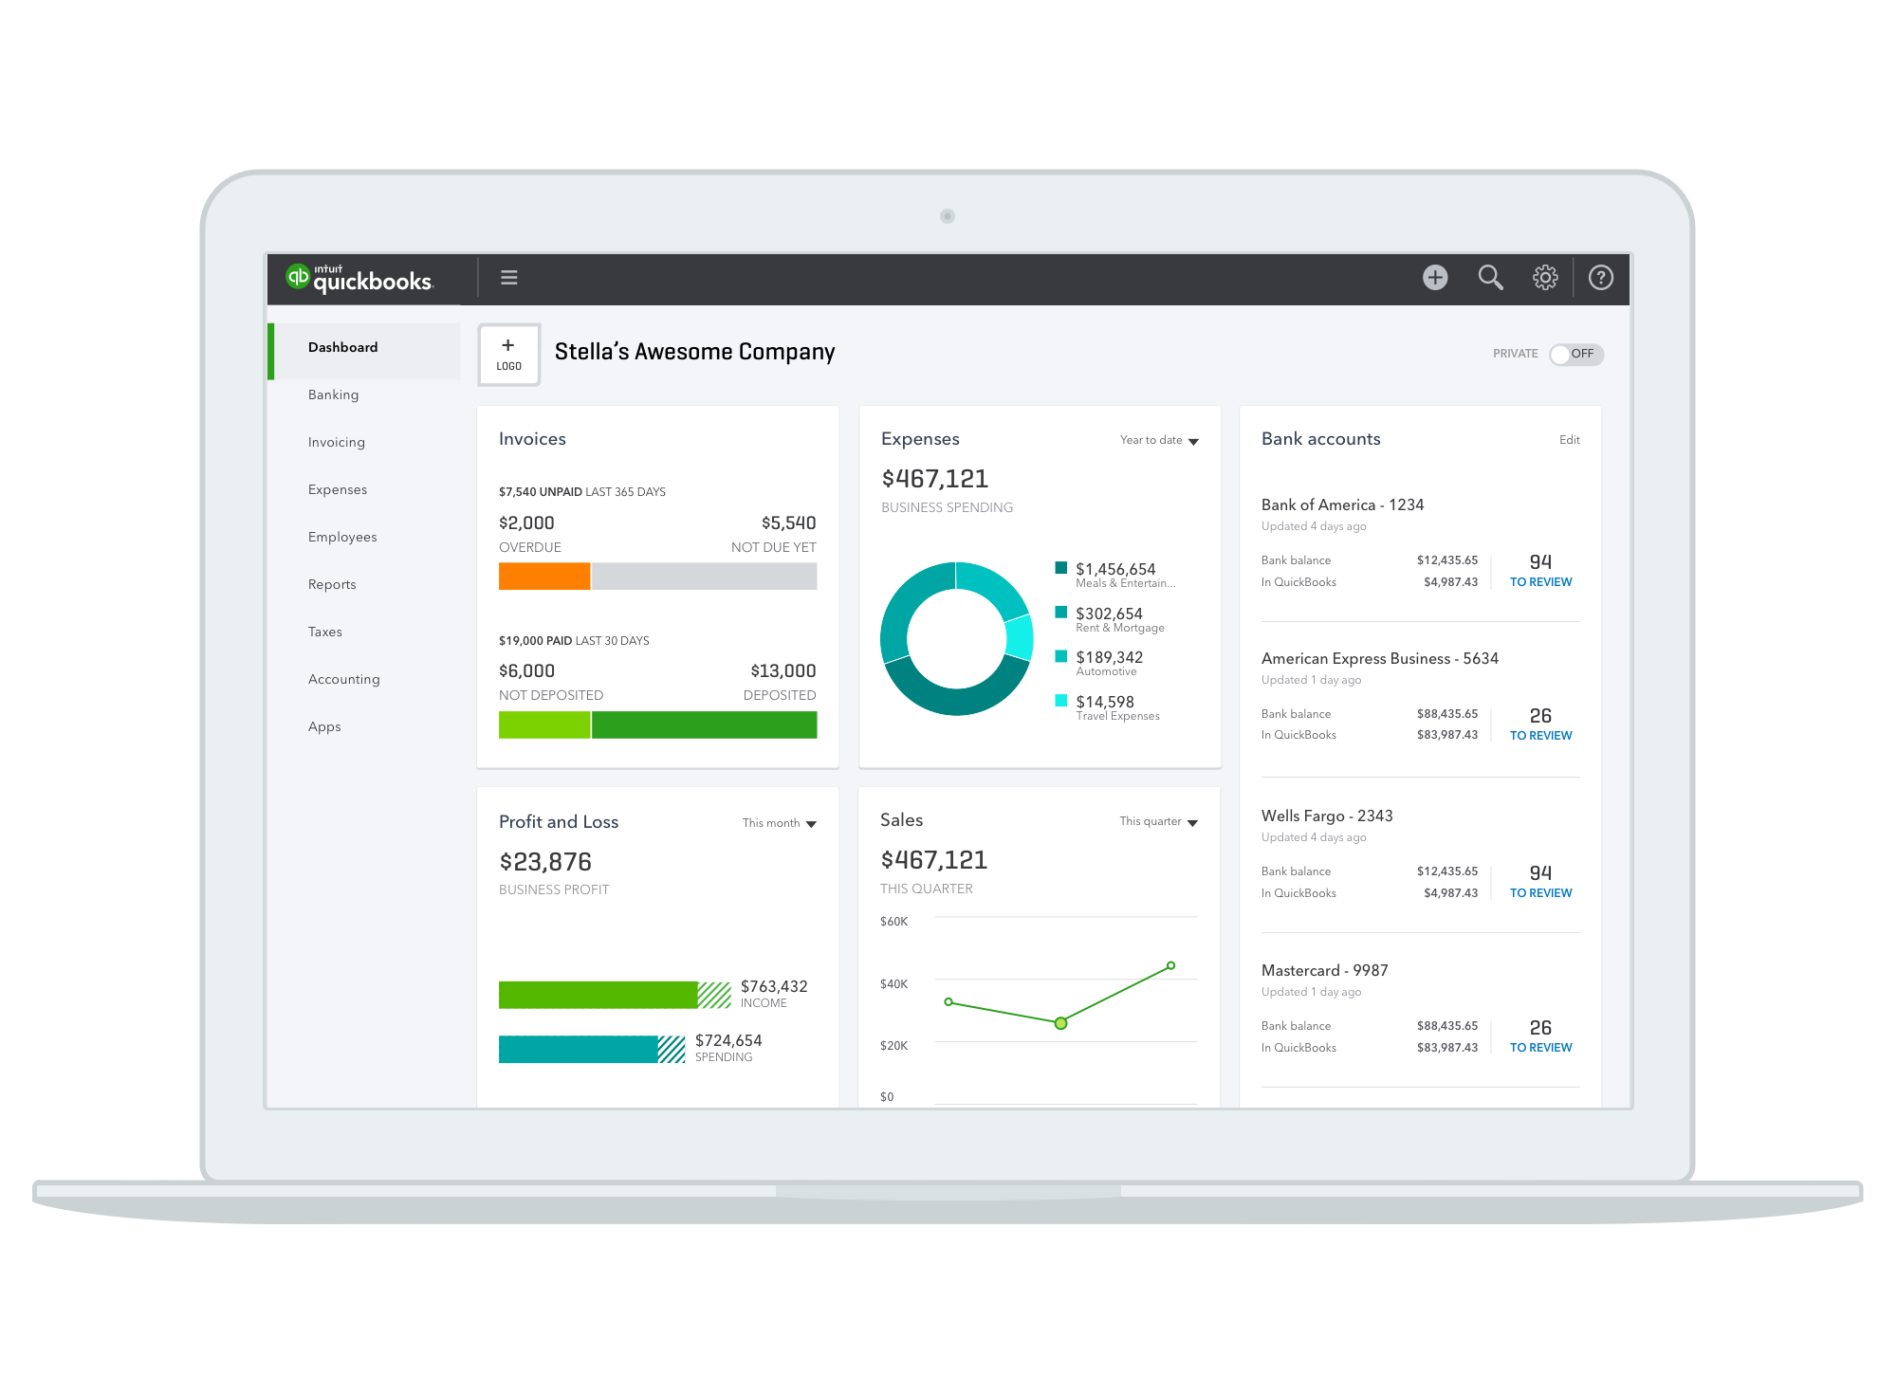Add a company logo
Screen dimensions: 1897x1375
(x=509, y=355)
